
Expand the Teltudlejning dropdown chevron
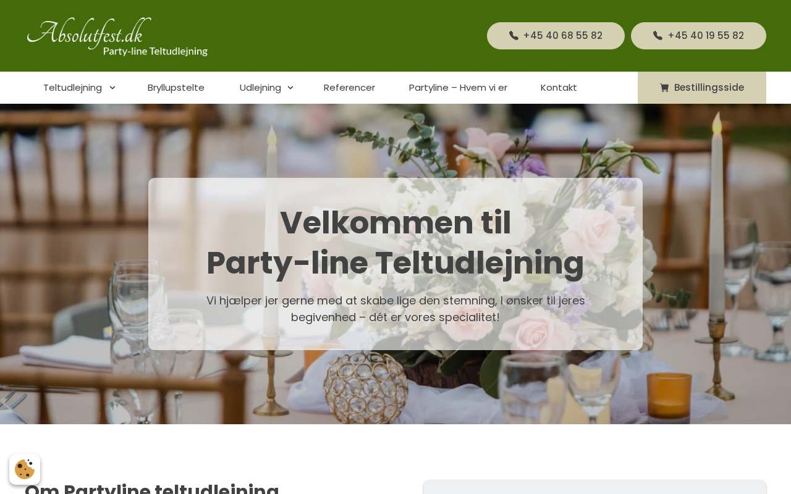tap(112, 88)
